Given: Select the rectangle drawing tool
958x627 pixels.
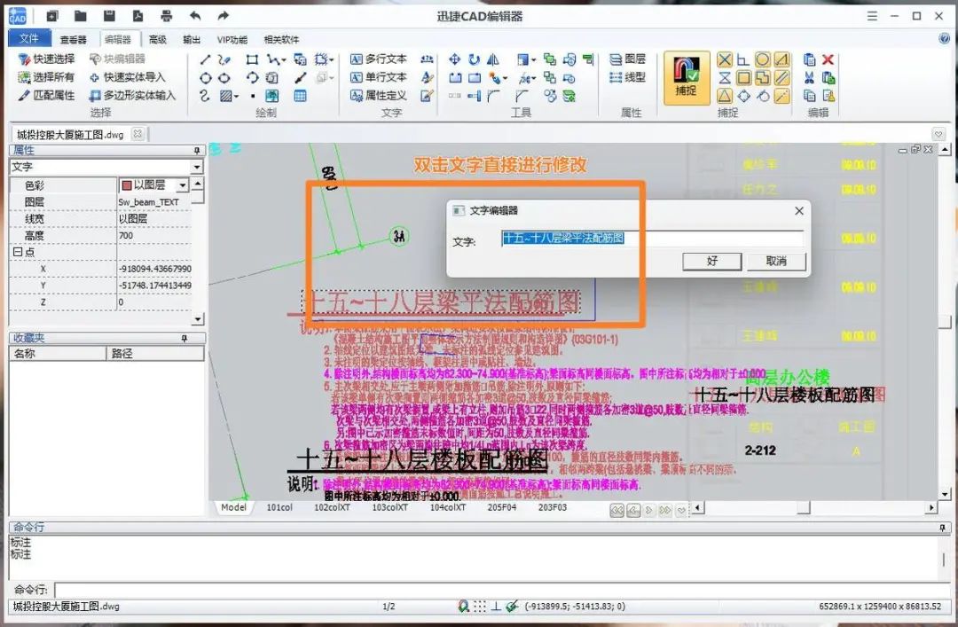Looking at the screenshot, I should click(x=252, y=59).
